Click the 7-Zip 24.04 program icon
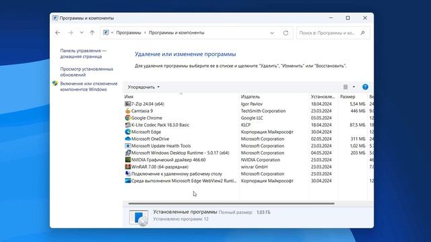 pyautogui.click(x=127, y=104)
